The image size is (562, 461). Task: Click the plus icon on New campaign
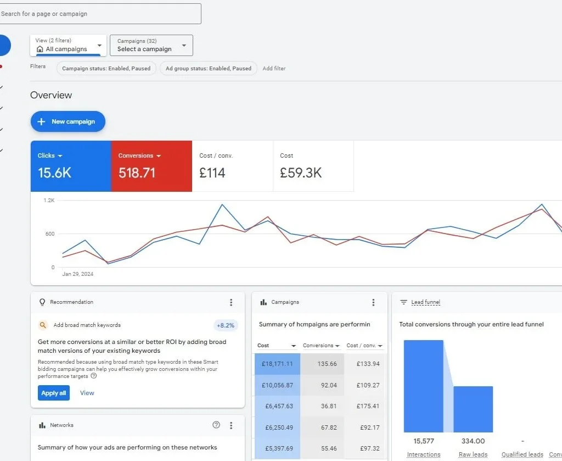click(x=42, y=121)
